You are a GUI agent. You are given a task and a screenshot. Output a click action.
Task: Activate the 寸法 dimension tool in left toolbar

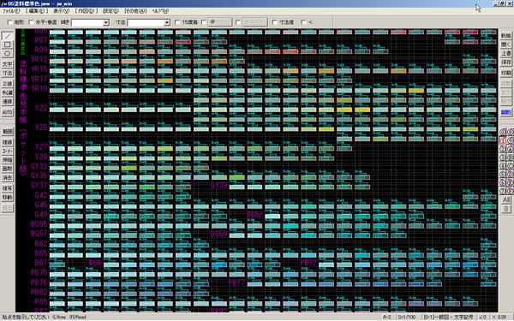pyautogui.click(x=7, y=73)
